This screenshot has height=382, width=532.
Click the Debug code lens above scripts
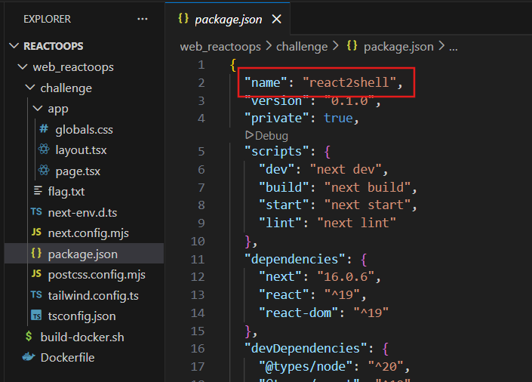point(266,136)
